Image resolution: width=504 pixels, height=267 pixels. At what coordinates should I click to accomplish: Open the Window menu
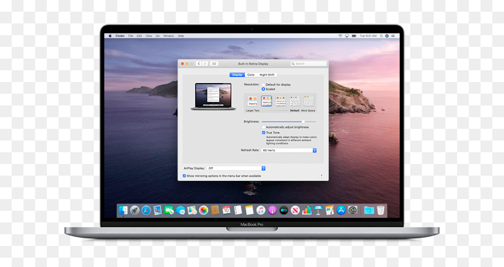(x=169, y=36)
